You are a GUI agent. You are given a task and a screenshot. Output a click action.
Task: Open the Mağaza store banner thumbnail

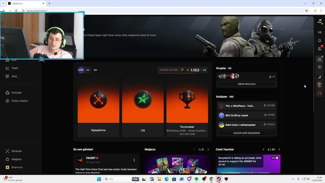point(177,164)
